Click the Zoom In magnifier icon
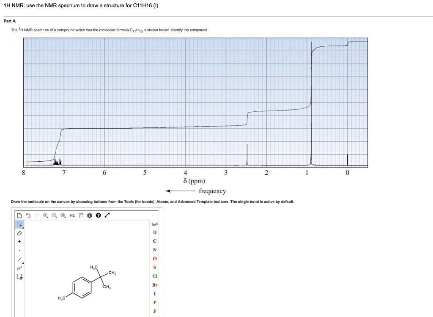This screenshot has width=433, height=317. pyautogui.click(x=45, y=215)
